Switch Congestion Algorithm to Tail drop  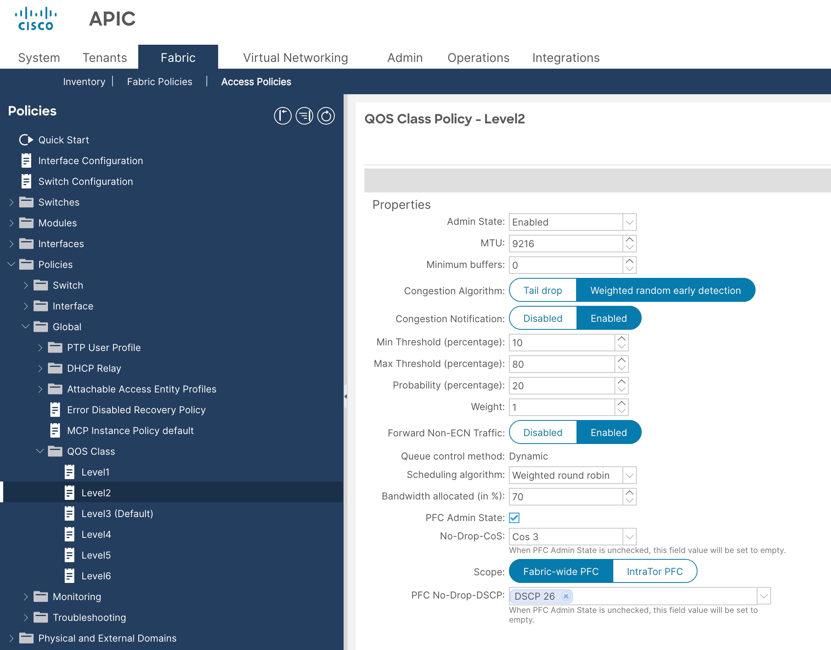pos(542,290)
